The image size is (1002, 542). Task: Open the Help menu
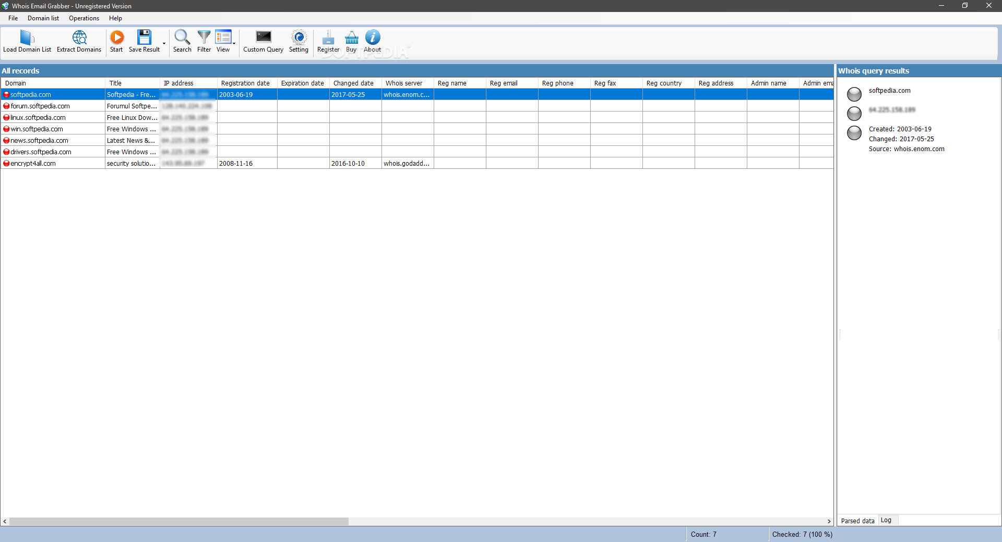[x=115, y=18]
